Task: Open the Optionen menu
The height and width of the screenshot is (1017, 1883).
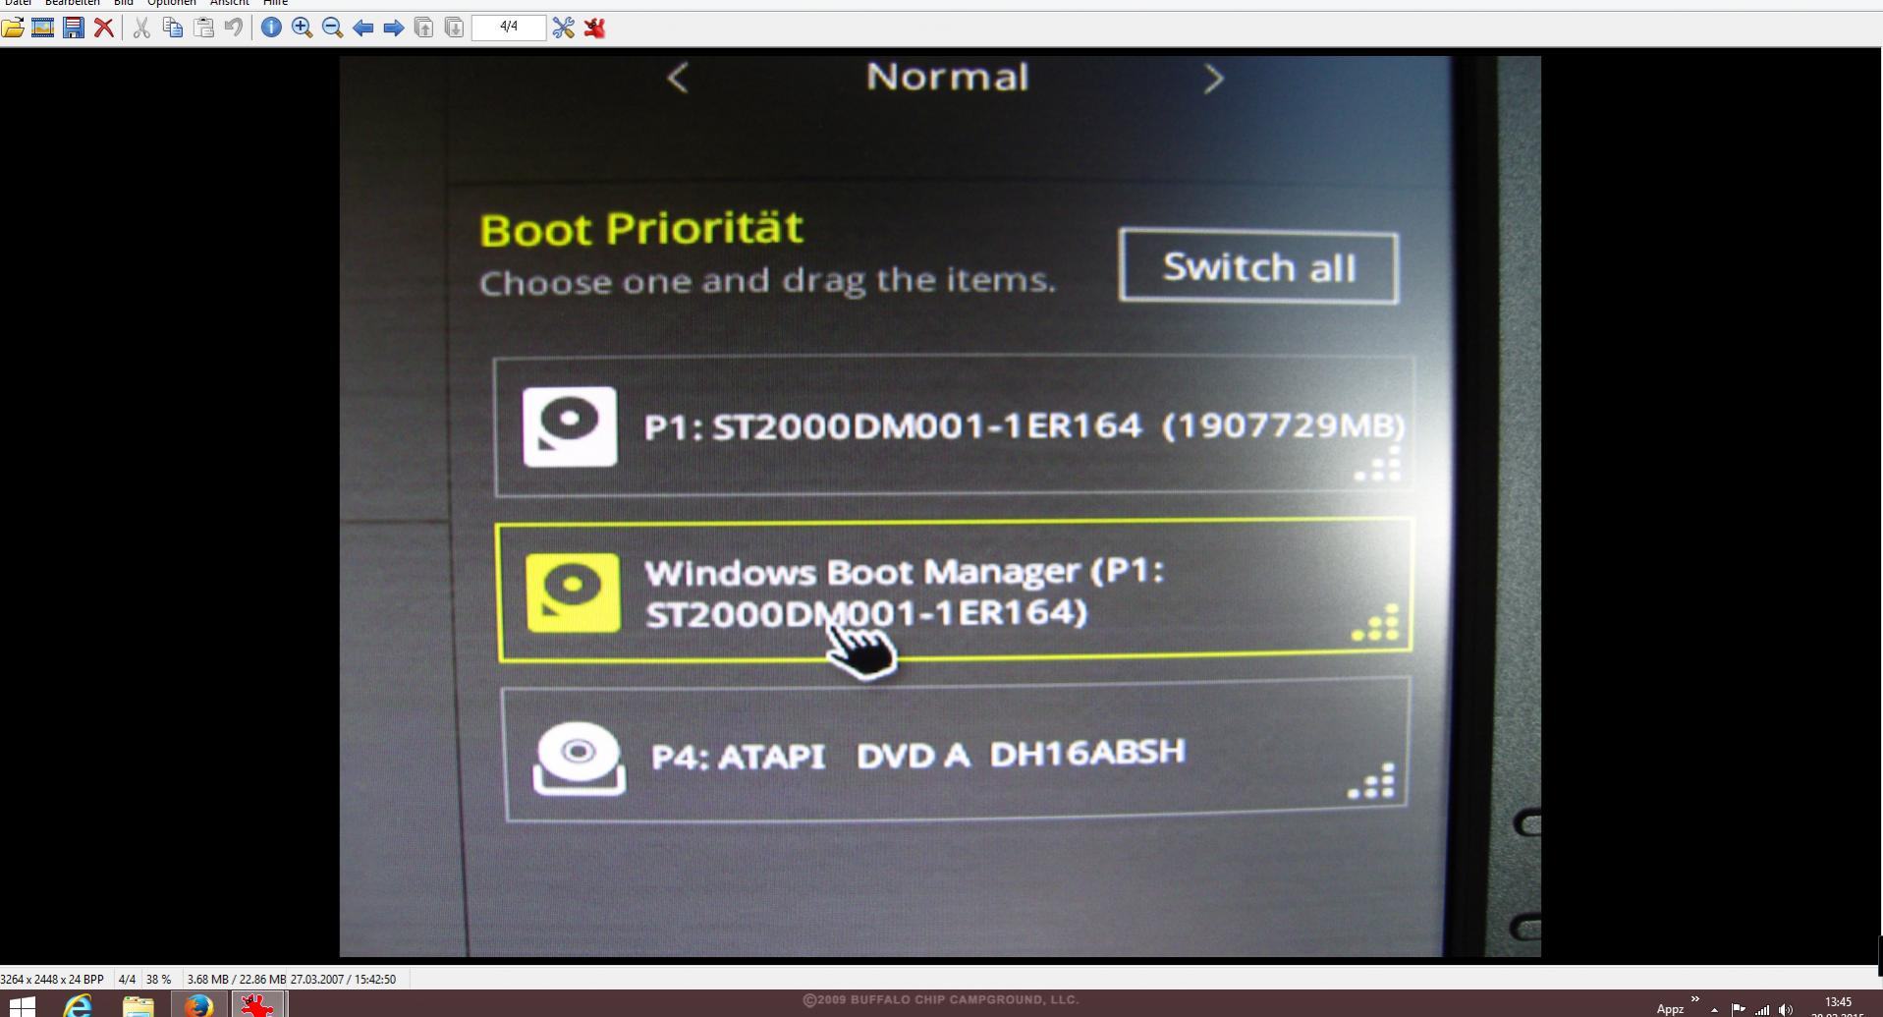Action: [171, 3]
